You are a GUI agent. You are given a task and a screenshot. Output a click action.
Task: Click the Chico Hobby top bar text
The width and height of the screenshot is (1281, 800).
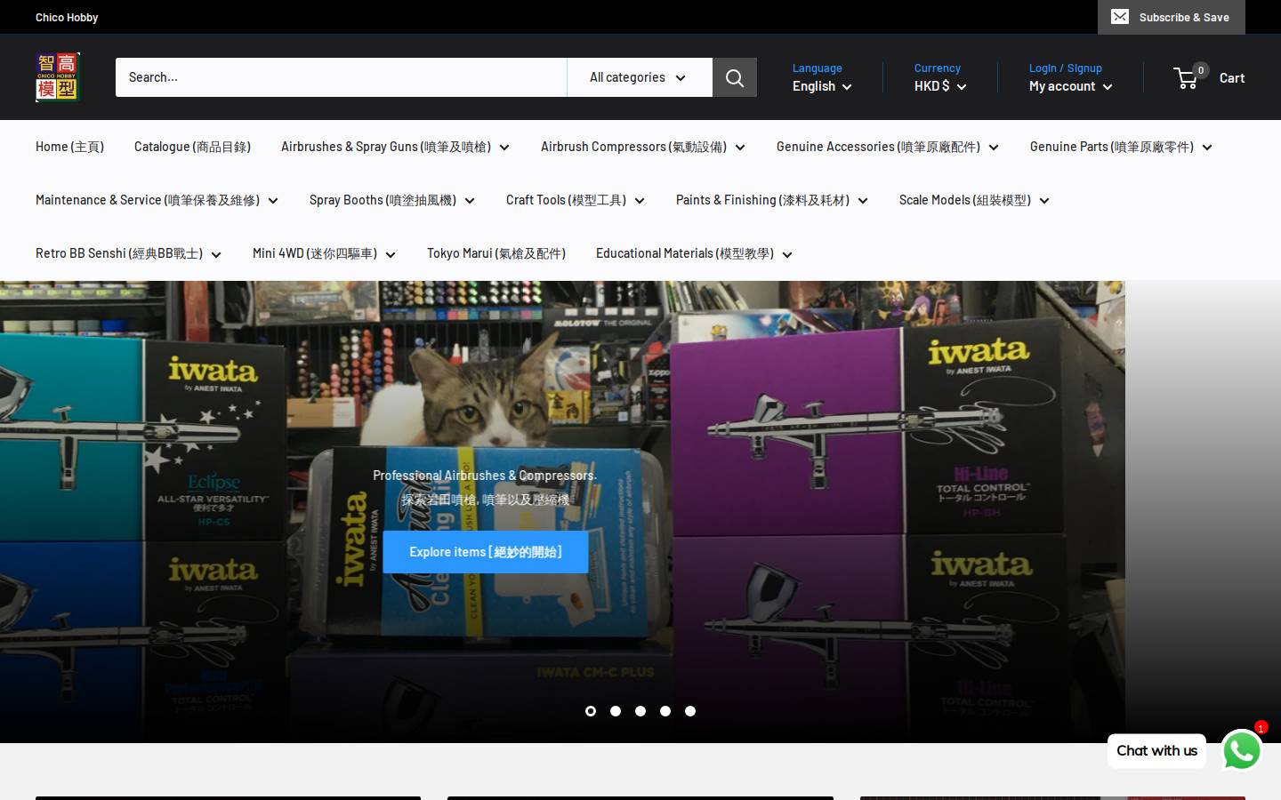click(x=67, y=17)
